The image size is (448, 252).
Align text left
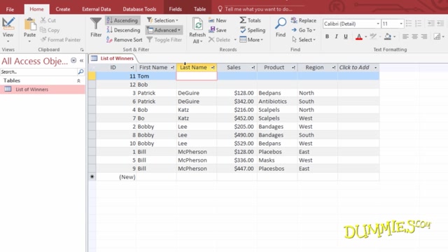(405, 36)
